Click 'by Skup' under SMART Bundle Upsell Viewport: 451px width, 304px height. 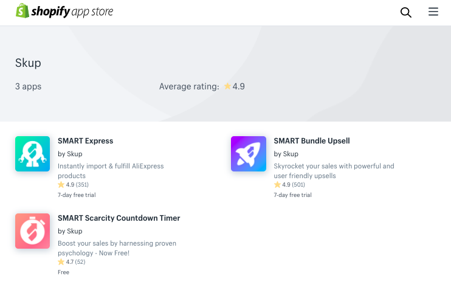coord(286,154)
